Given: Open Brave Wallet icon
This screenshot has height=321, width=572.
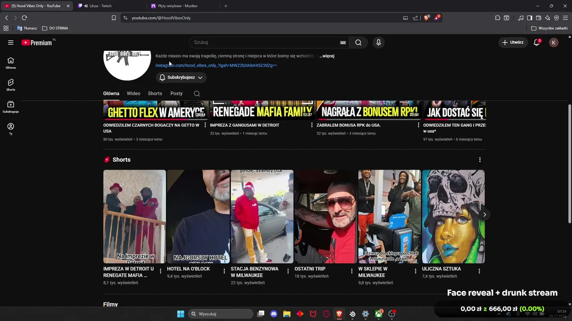Looking at the screenshot, I should click(x=538, y=18).
